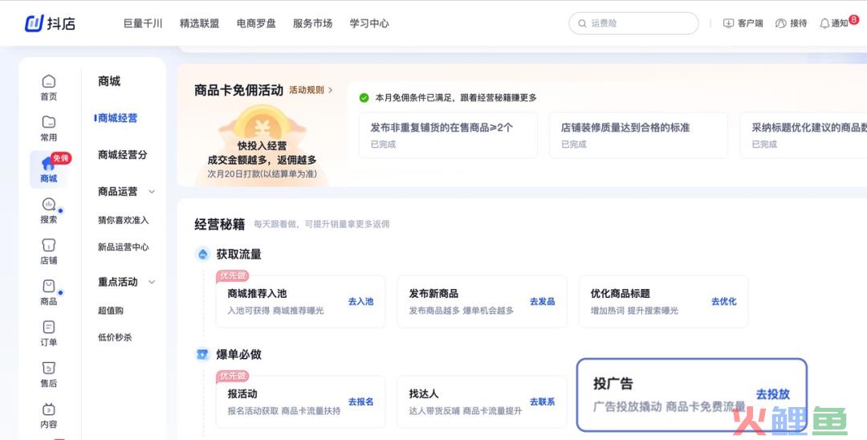Click the 商品卡免佣活动 heading
Viewport: 867px width, 440px height.
tap(238, 90)
